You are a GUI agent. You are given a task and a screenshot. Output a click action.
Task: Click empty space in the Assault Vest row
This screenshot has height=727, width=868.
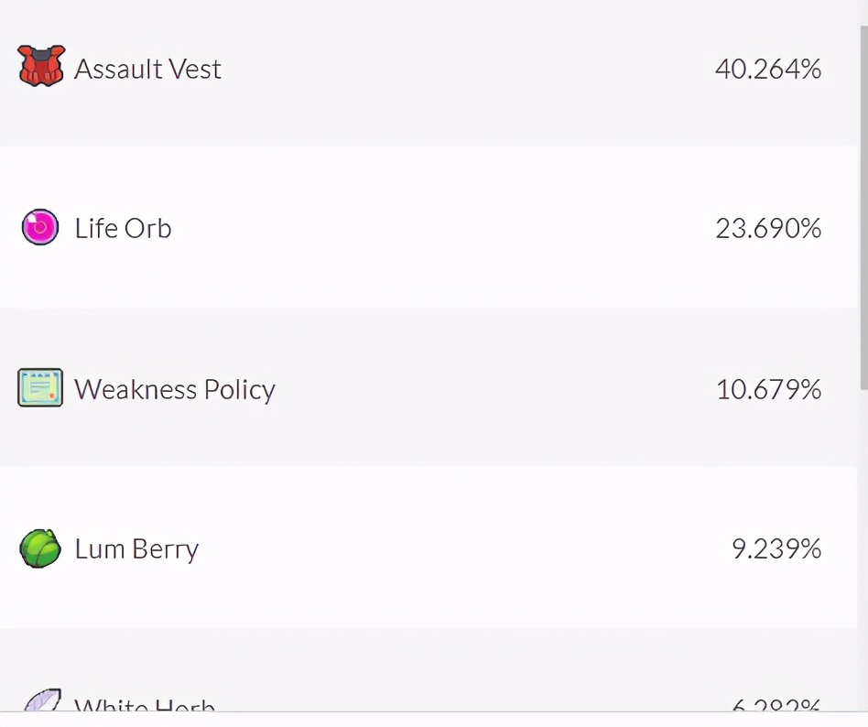click(458, 70)
